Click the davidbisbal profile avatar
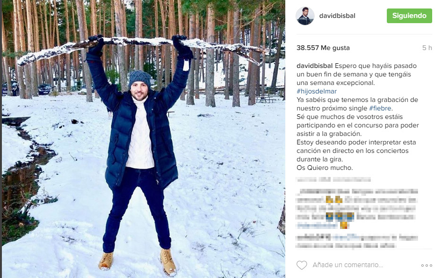 (305, 16)
